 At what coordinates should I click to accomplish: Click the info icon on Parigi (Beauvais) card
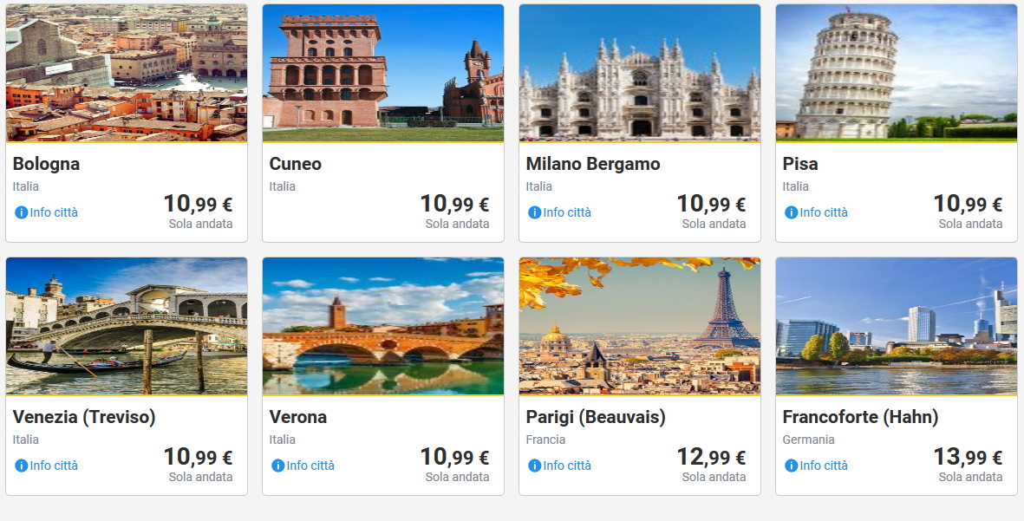(x=534, y=466)
